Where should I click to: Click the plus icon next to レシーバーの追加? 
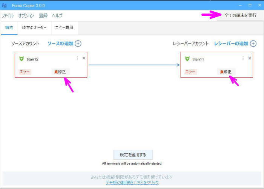(253, 44)
